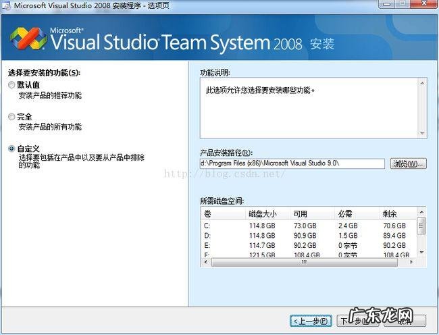Click the 90.9 GB available value
The height and width of the screenshot is (335, 439).
(x=305, y=236)
